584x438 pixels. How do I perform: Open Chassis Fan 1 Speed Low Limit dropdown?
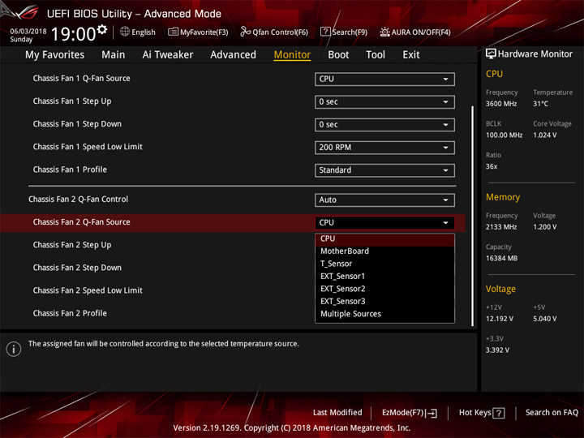[x=384, y=147]
